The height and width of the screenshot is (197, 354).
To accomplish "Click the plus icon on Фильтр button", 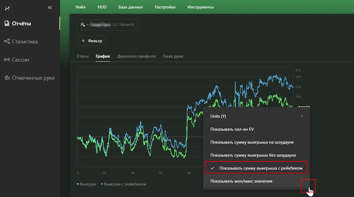I will [x=83, y=41].
